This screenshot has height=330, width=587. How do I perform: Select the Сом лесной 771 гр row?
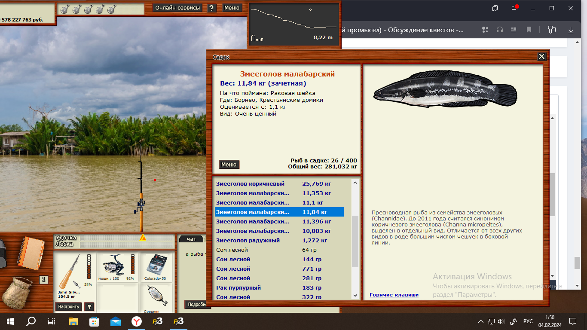pos(279,269)
